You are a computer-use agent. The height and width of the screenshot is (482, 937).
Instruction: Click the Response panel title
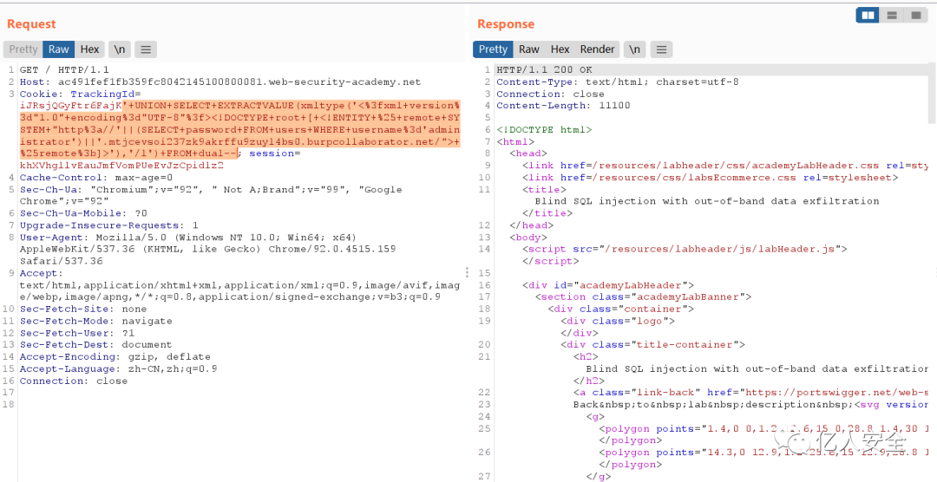506,24
